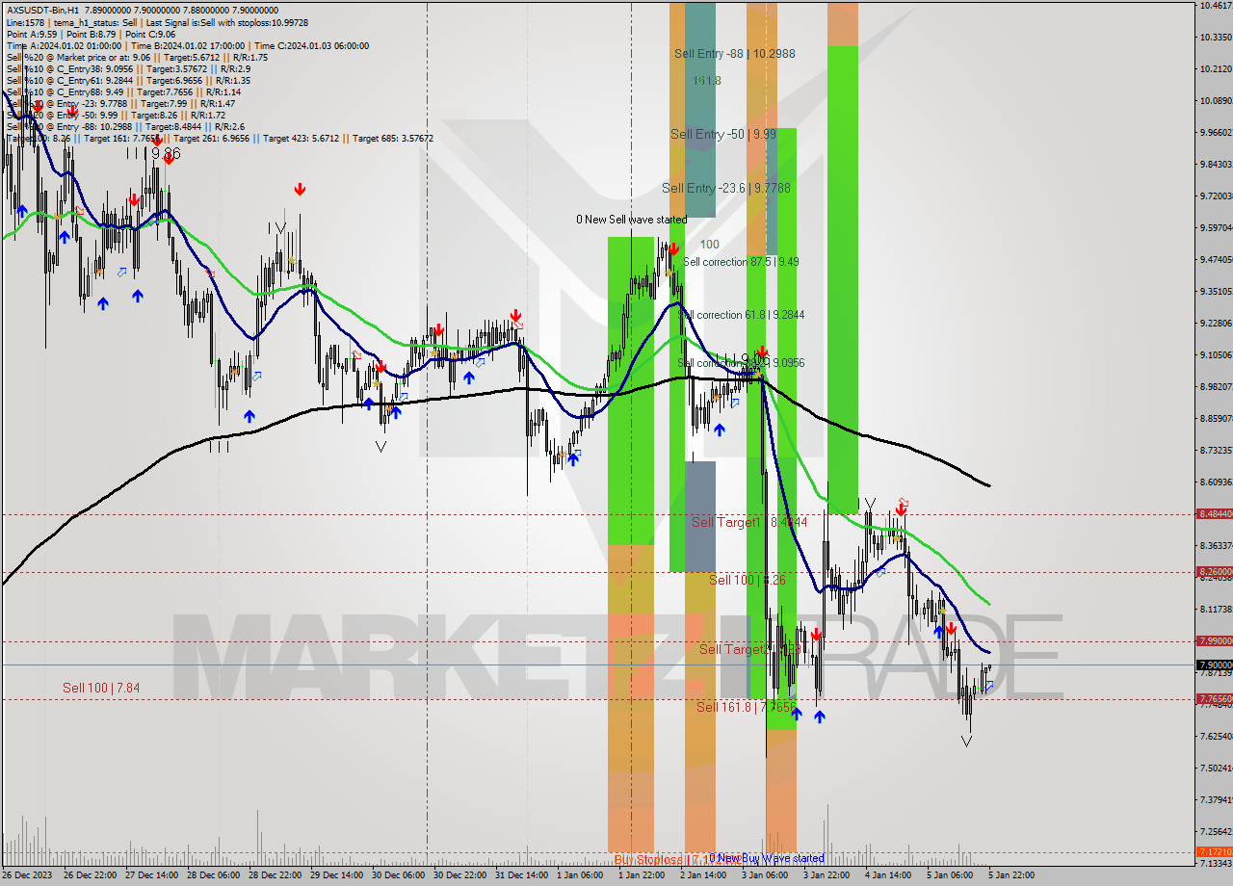Click the red 8.26000 price axis tag

(1214, 572)
